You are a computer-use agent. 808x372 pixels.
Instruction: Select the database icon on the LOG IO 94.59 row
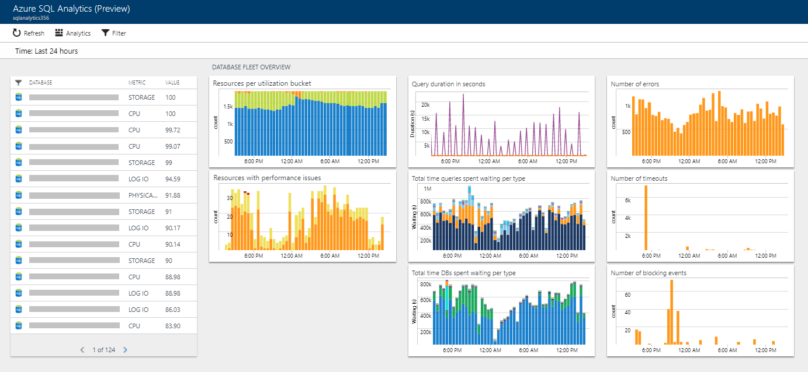(18, 178)
